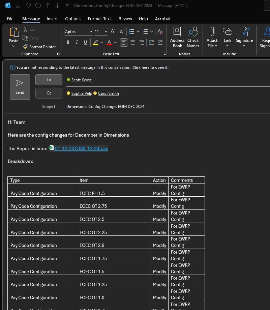This screenshot has height=310, width=270.
Task: Open the bullet list style dropdown arrow
Action: [x=138, y=32]
